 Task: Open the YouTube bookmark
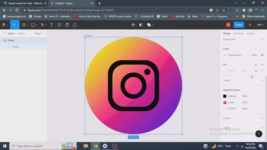tap(178, 16)
